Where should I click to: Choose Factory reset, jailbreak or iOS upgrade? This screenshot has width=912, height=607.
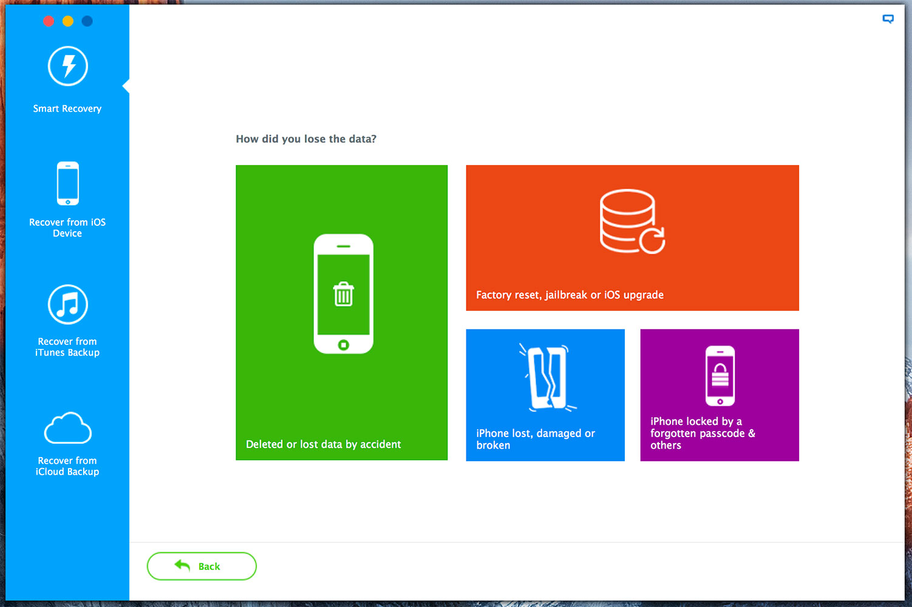(x=632, y=238)
